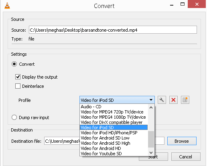The height and width of the screenshot is (166, 207).
Task: Choose Video for MPEG4 720p TV/device
Action: pyautogui.click(x=114, y=112)
